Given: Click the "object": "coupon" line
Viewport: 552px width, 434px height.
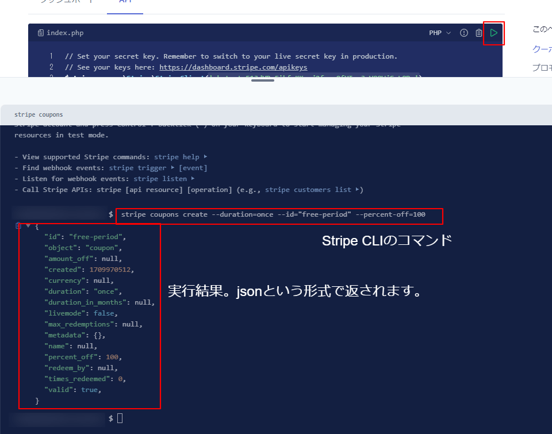Looking at the screenshot, I should pos(83,248).
